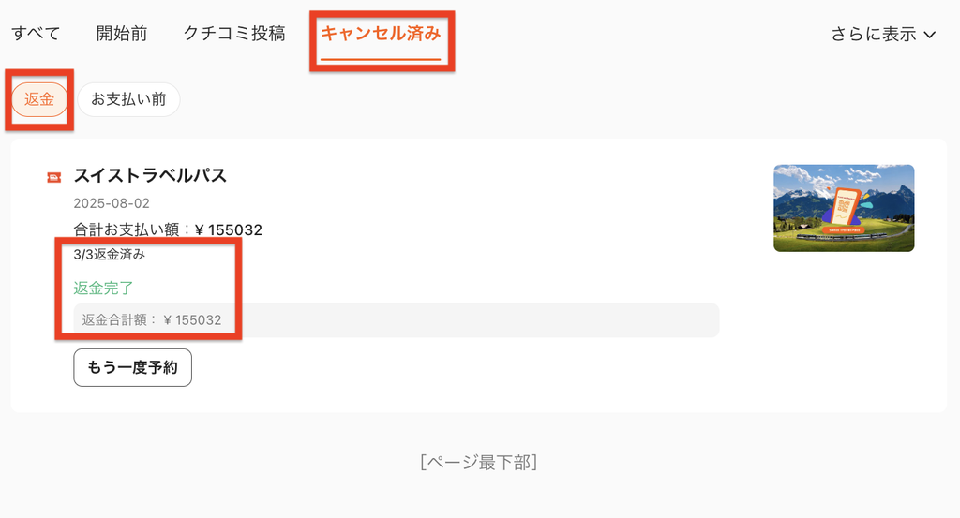Click the booking date 2025-08-02
The height and width of the screenshot is (518, 960).
112,203
